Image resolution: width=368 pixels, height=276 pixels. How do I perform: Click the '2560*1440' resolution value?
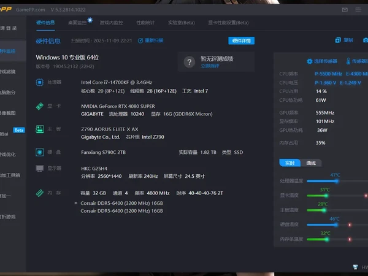click(110, 176)
